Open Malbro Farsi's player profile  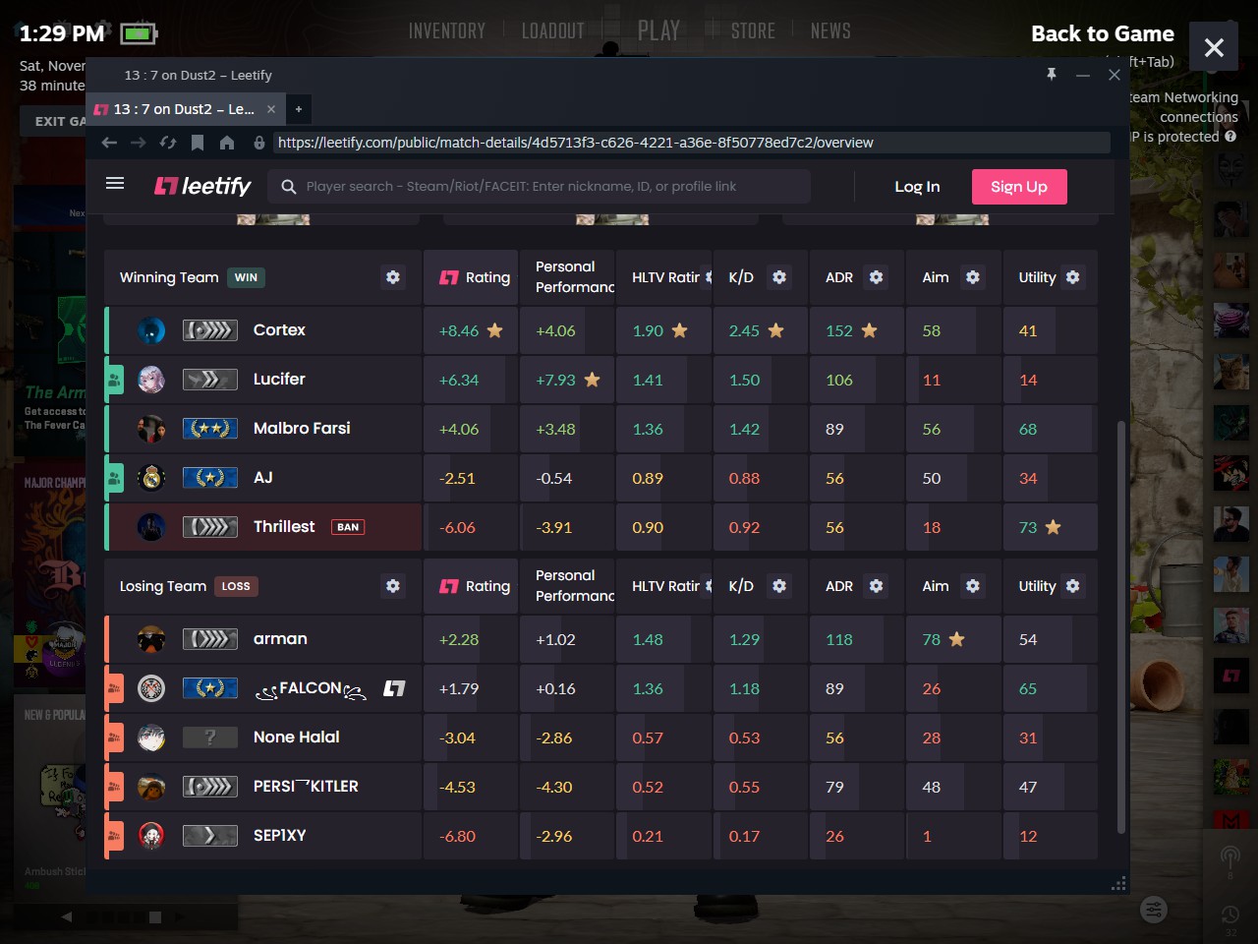pos(302,429)
